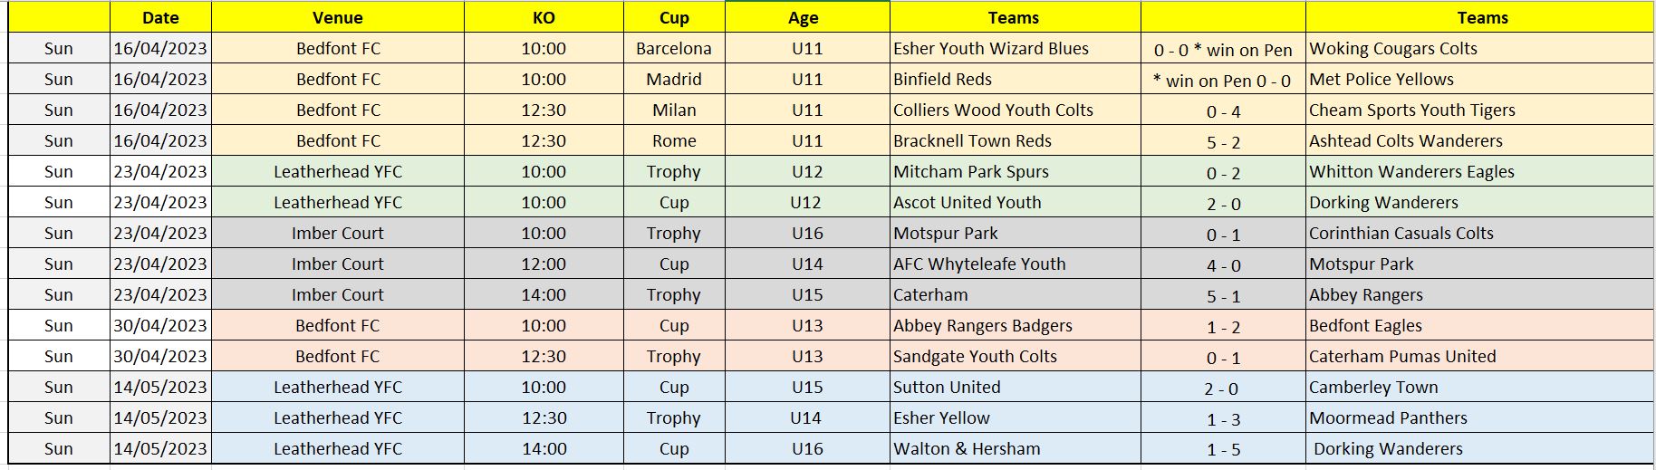This screenshot has width=1656, height=470.
Task: Click the Woking Cougars Colts cell
Action: click(x=1479, y=49)
